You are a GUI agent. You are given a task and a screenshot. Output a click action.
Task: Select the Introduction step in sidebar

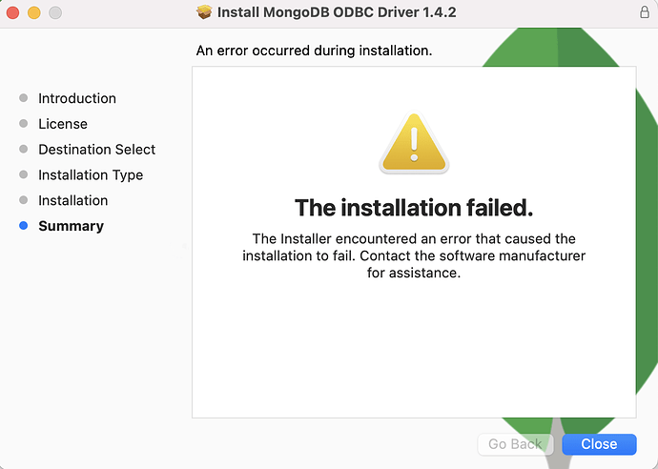(76, 98)
